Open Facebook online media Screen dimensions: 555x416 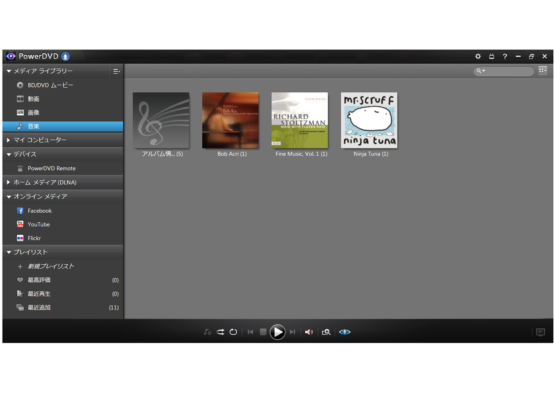[x=63, y=211]
